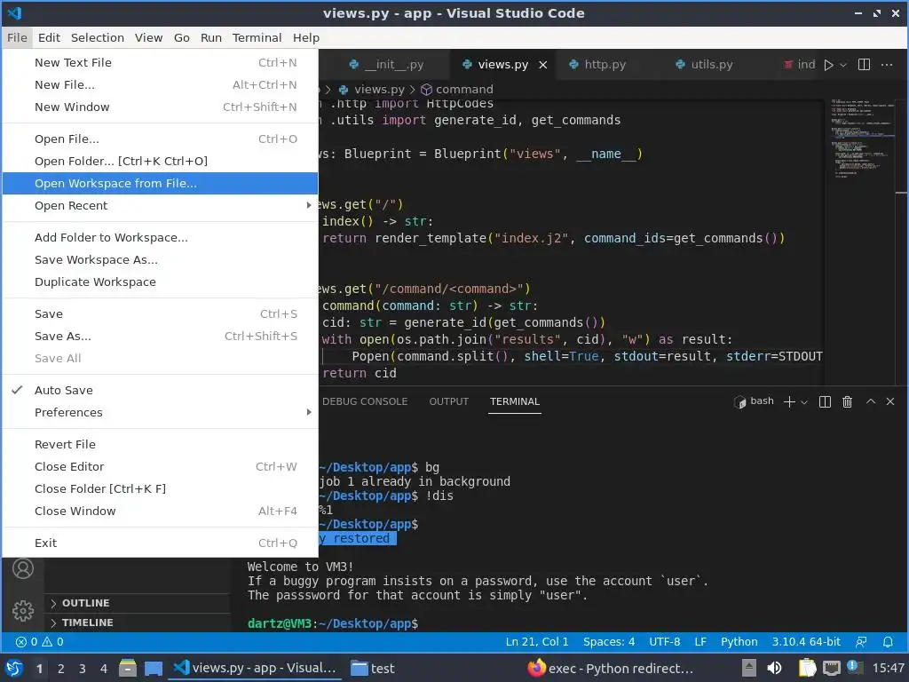Switch to workspace 2 in taskbar

coord(60,669)
